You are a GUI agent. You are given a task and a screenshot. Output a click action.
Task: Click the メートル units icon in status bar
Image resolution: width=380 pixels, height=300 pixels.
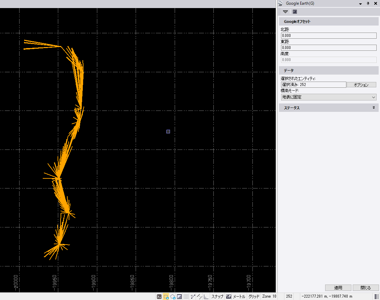229,297
